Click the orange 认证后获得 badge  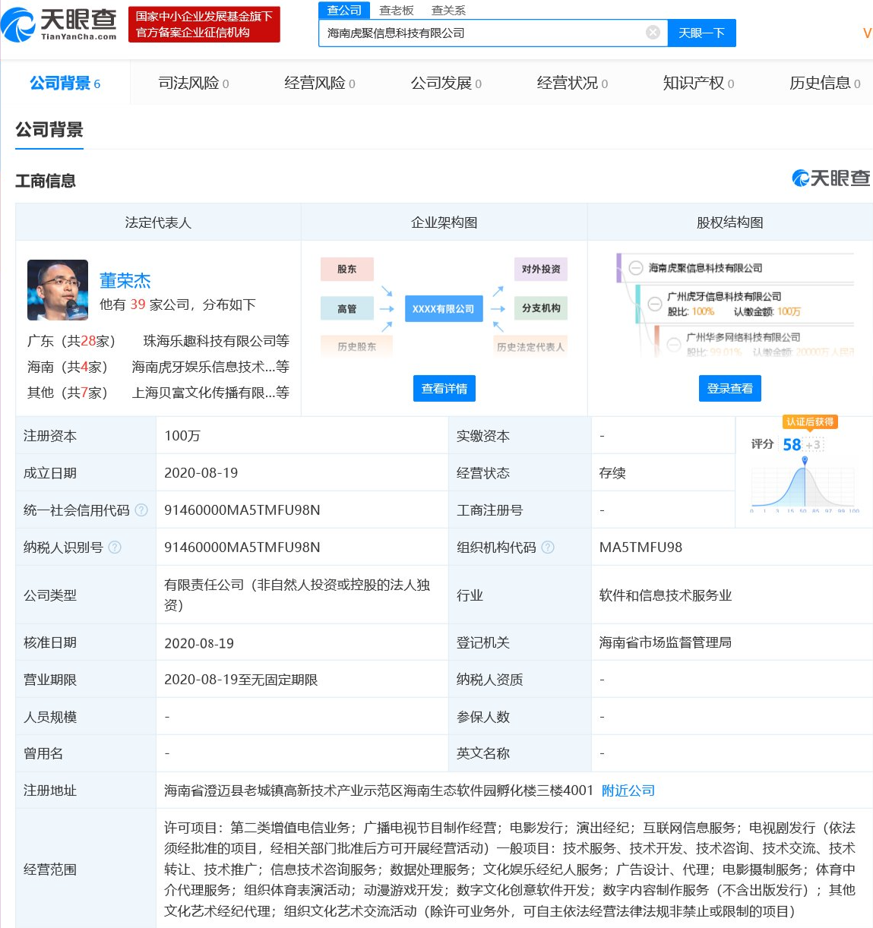pos(810,421)
